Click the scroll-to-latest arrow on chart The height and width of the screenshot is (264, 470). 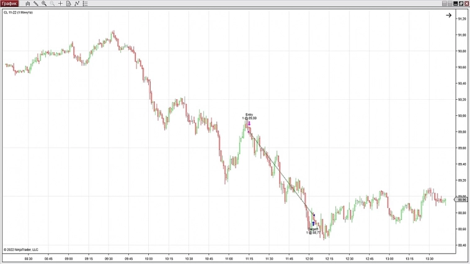tap(448, 15)
